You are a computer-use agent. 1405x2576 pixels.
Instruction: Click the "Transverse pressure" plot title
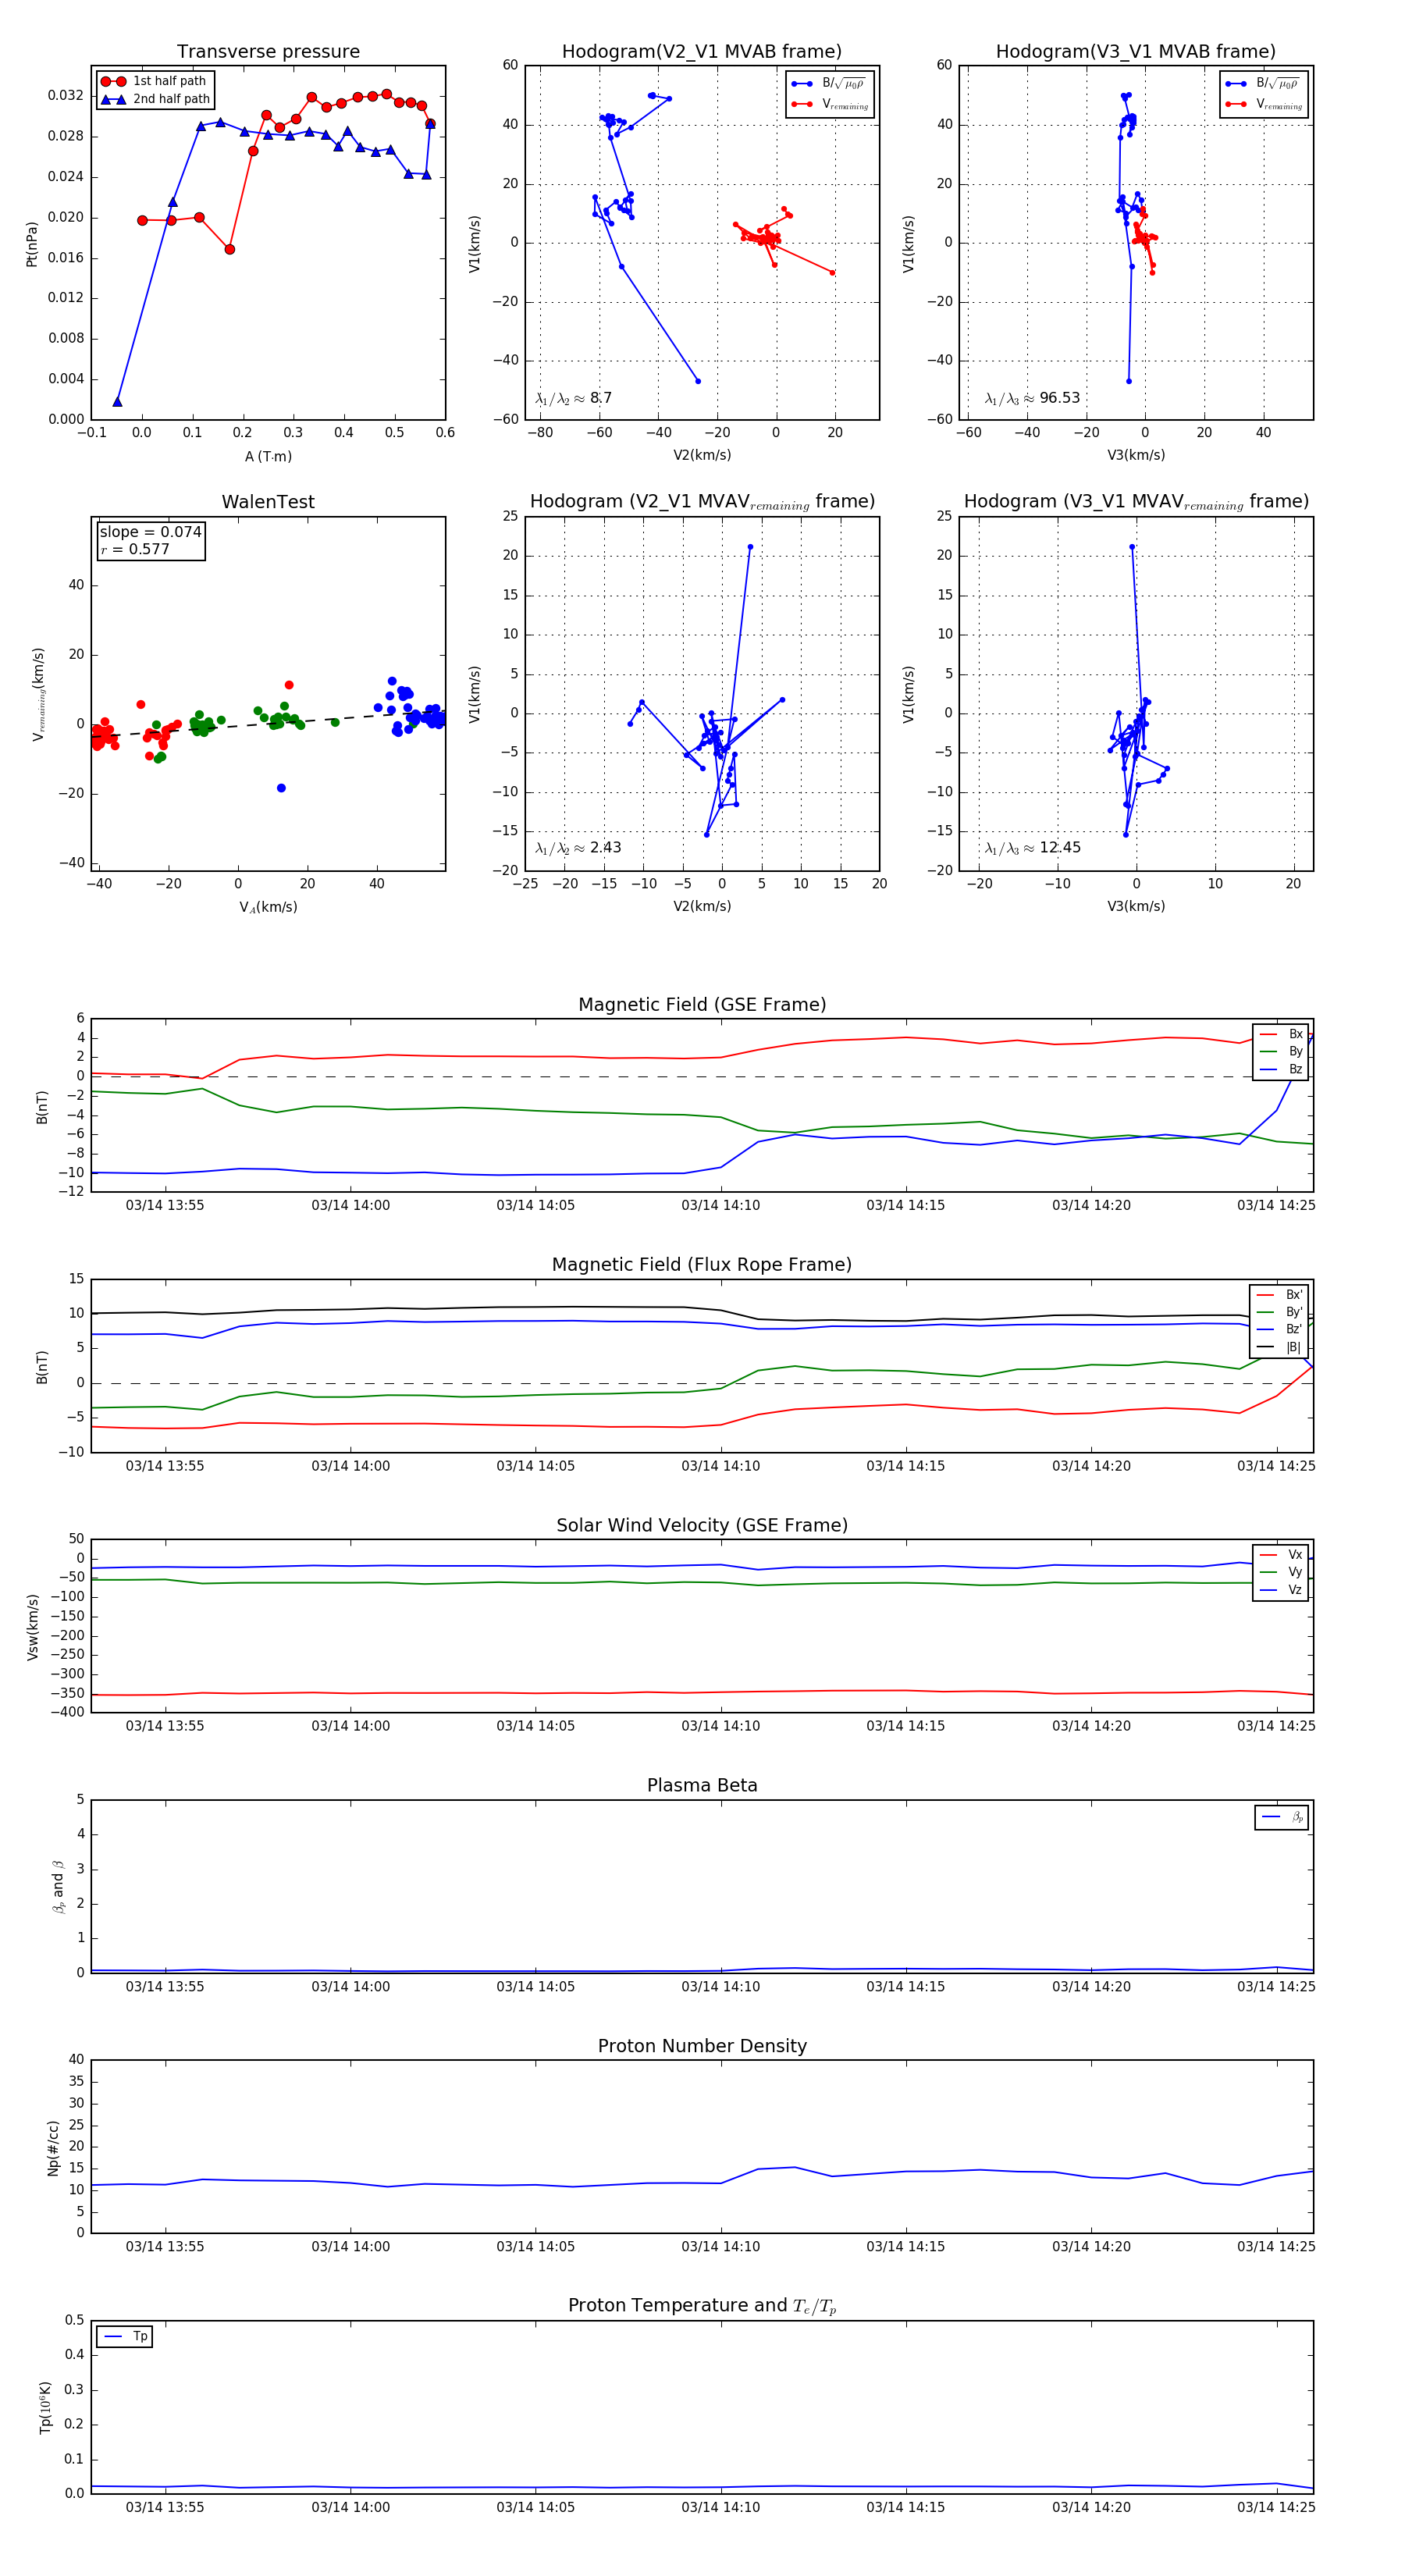[x=268, y=52]
